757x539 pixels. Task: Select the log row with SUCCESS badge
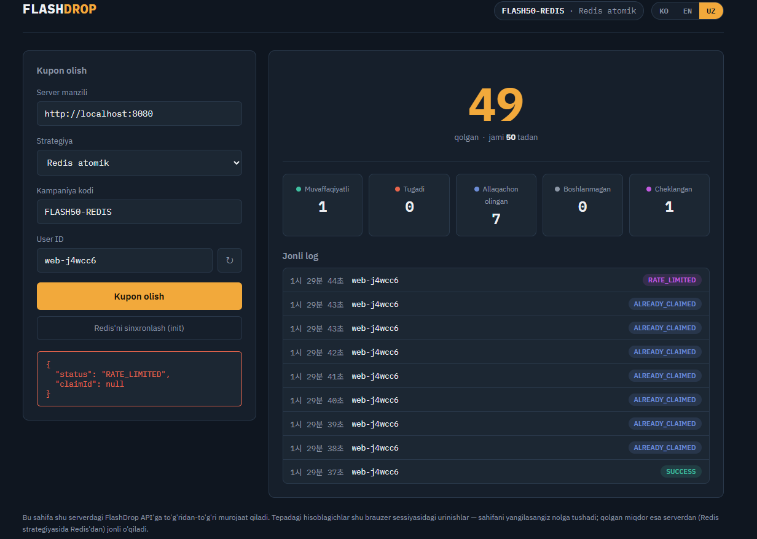(x=496, y=472)
